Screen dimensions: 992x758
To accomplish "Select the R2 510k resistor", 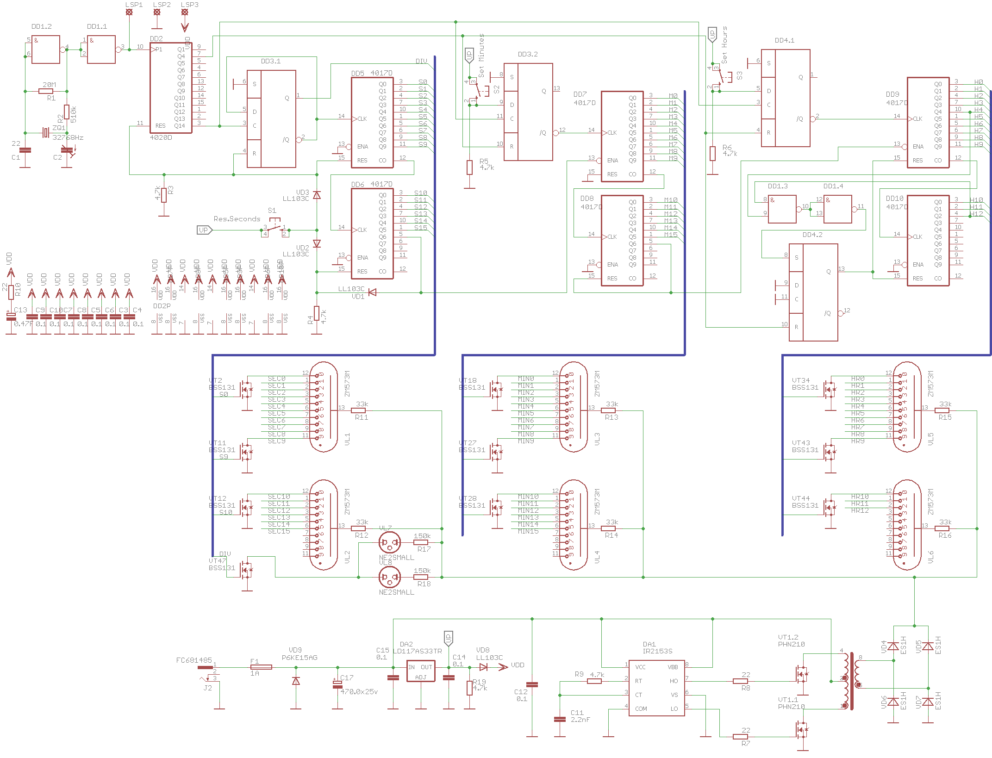I will pos(67,112).
